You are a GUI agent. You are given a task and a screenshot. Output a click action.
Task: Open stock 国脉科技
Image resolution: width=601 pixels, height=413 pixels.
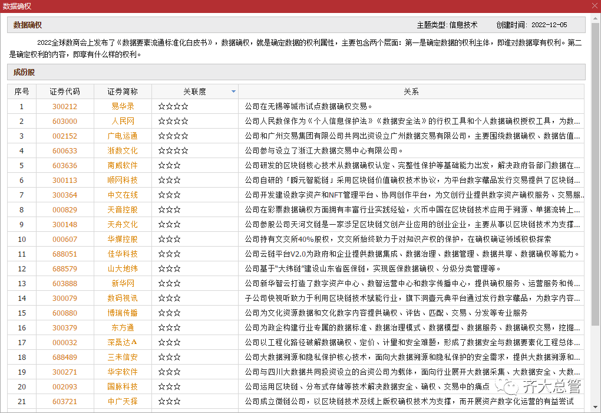(x=123, y=387)
